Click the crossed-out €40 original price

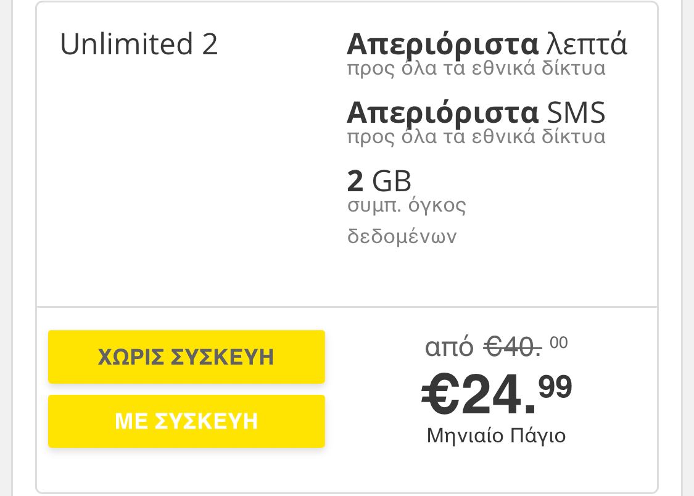point(513,348)
